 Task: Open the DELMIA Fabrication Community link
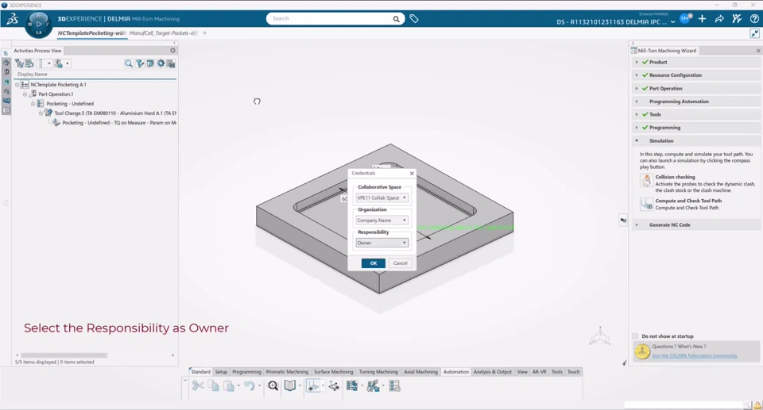pos(695,356)
